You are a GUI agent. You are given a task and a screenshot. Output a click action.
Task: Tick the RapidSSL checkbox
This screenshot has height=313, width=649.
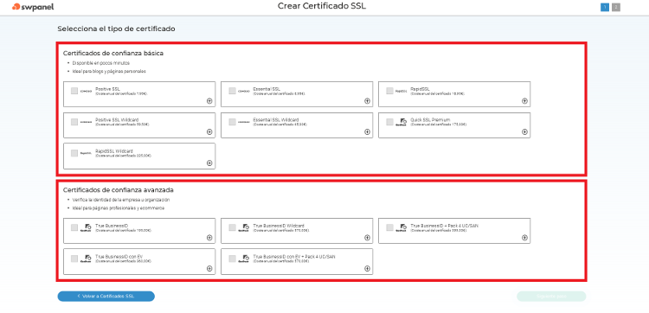(x=389, y=91)
